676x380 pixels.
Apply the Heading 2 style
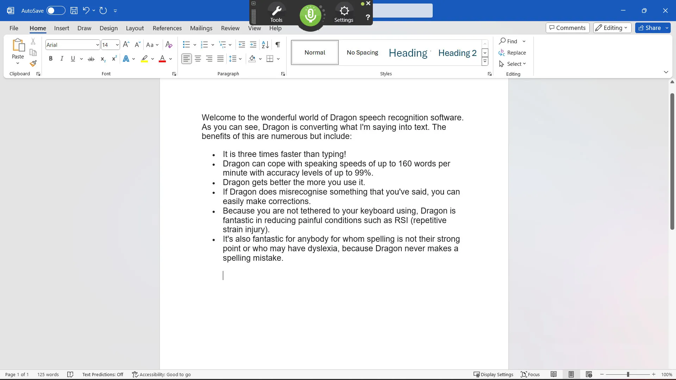click(x=457, y=53)
